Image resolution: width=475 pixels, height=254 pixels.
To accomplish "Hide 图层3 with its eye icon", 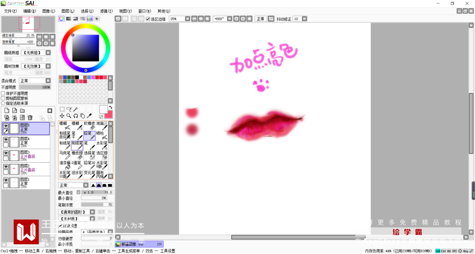I will coord(6,153).
